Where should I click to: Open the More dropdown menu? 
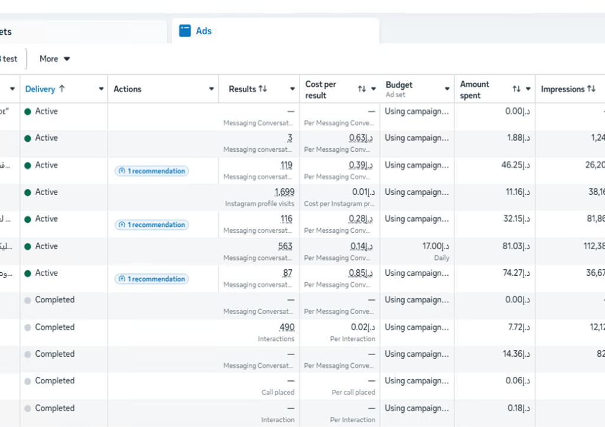(55, 59)
